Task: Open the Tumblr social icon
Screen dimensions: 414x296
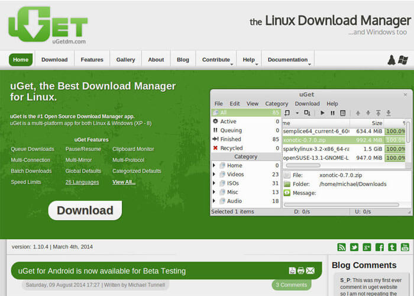Action: click(392, 247)
